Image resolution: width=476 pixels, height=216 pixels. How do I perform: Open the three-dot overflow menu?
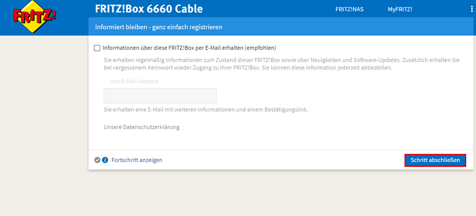[x=472, y=9]
